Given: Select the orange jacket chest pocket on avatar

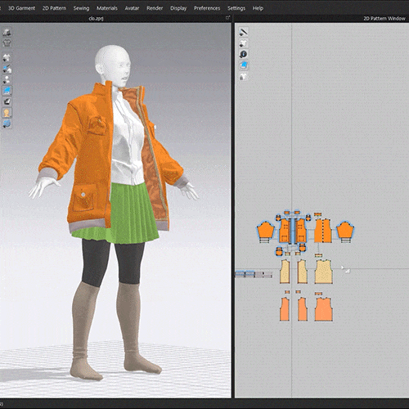Looking at the screenshot, I should (x=97, y=125).
